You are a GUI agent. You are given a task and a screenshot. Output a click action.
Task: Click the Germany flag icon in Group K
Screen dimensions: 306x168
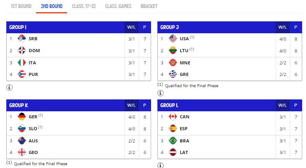[x=22, y=117]
